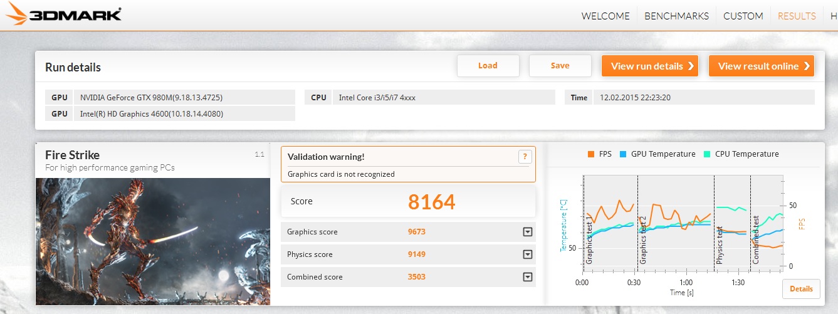Open View result online

click(762, 66)
